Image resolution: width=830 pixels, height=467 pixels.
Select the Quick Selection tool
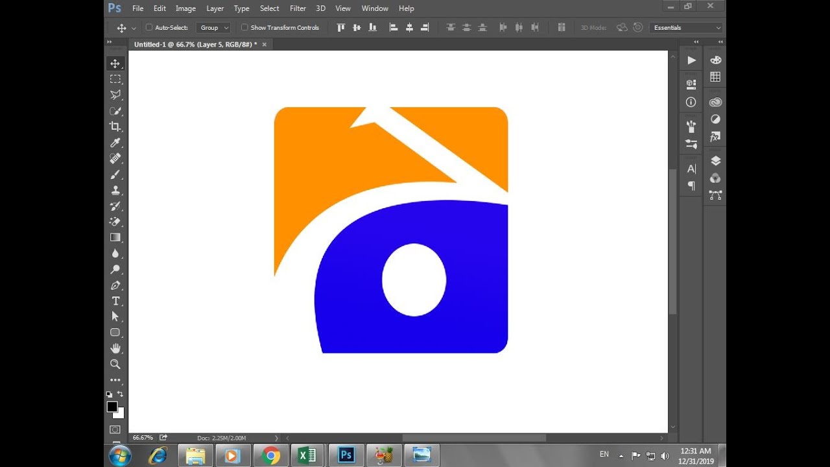[x=115, y=111]
